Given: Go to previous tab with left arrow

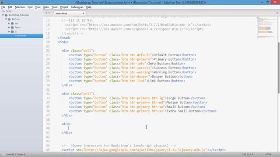Looking at the screenshot, I should point(46,13).
